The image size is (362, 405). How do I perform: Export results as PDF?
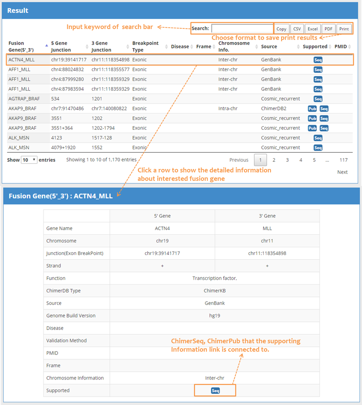coord(328,29)
